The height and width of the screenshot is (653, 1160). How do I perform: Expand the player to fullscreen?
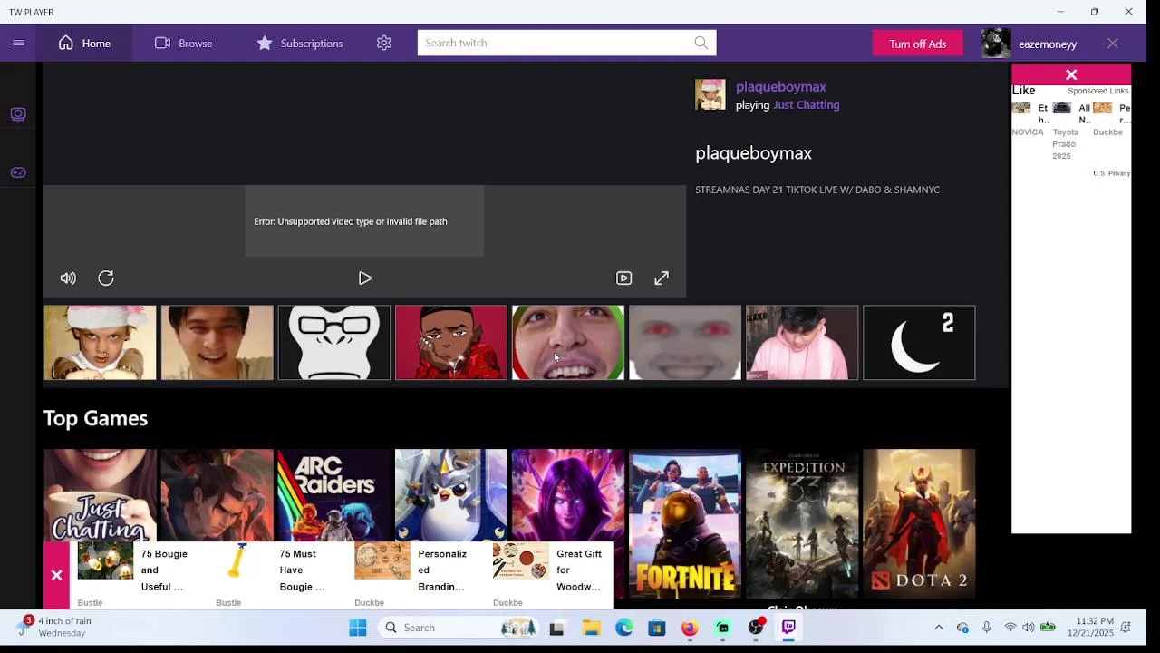(662, 278)
